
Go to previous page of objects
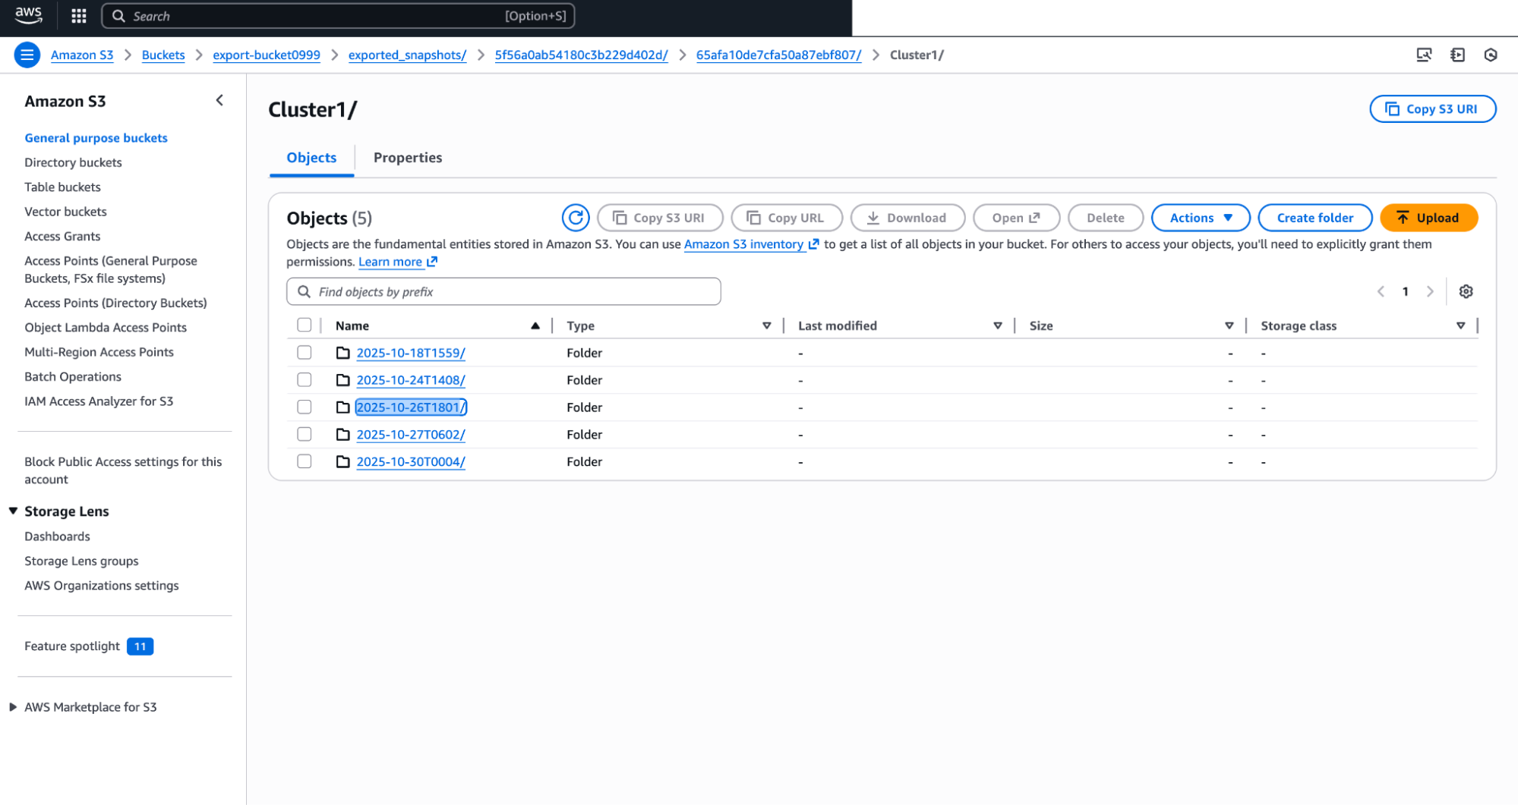click(x=1381, y=291)
